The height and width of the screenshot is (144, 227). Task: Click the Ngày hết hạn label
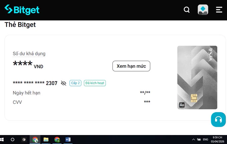pos(26,93)
